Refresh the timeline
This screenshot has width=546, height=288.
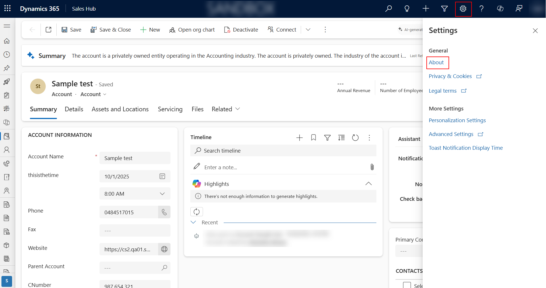click(355, 138)
